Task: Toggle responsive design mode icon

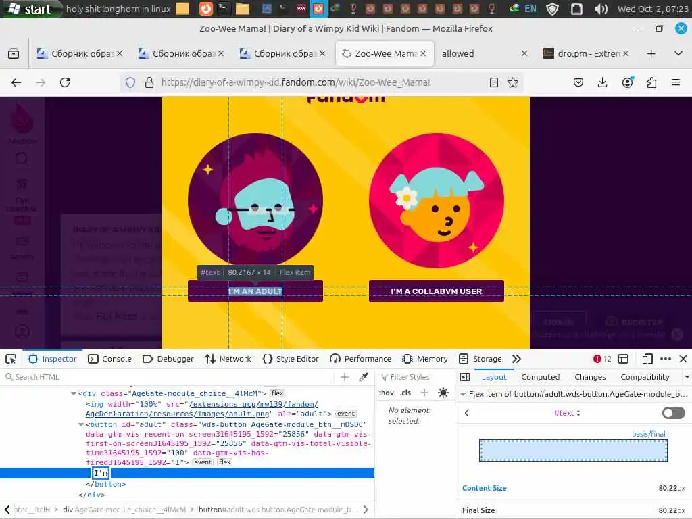Action: pos(647,359)
